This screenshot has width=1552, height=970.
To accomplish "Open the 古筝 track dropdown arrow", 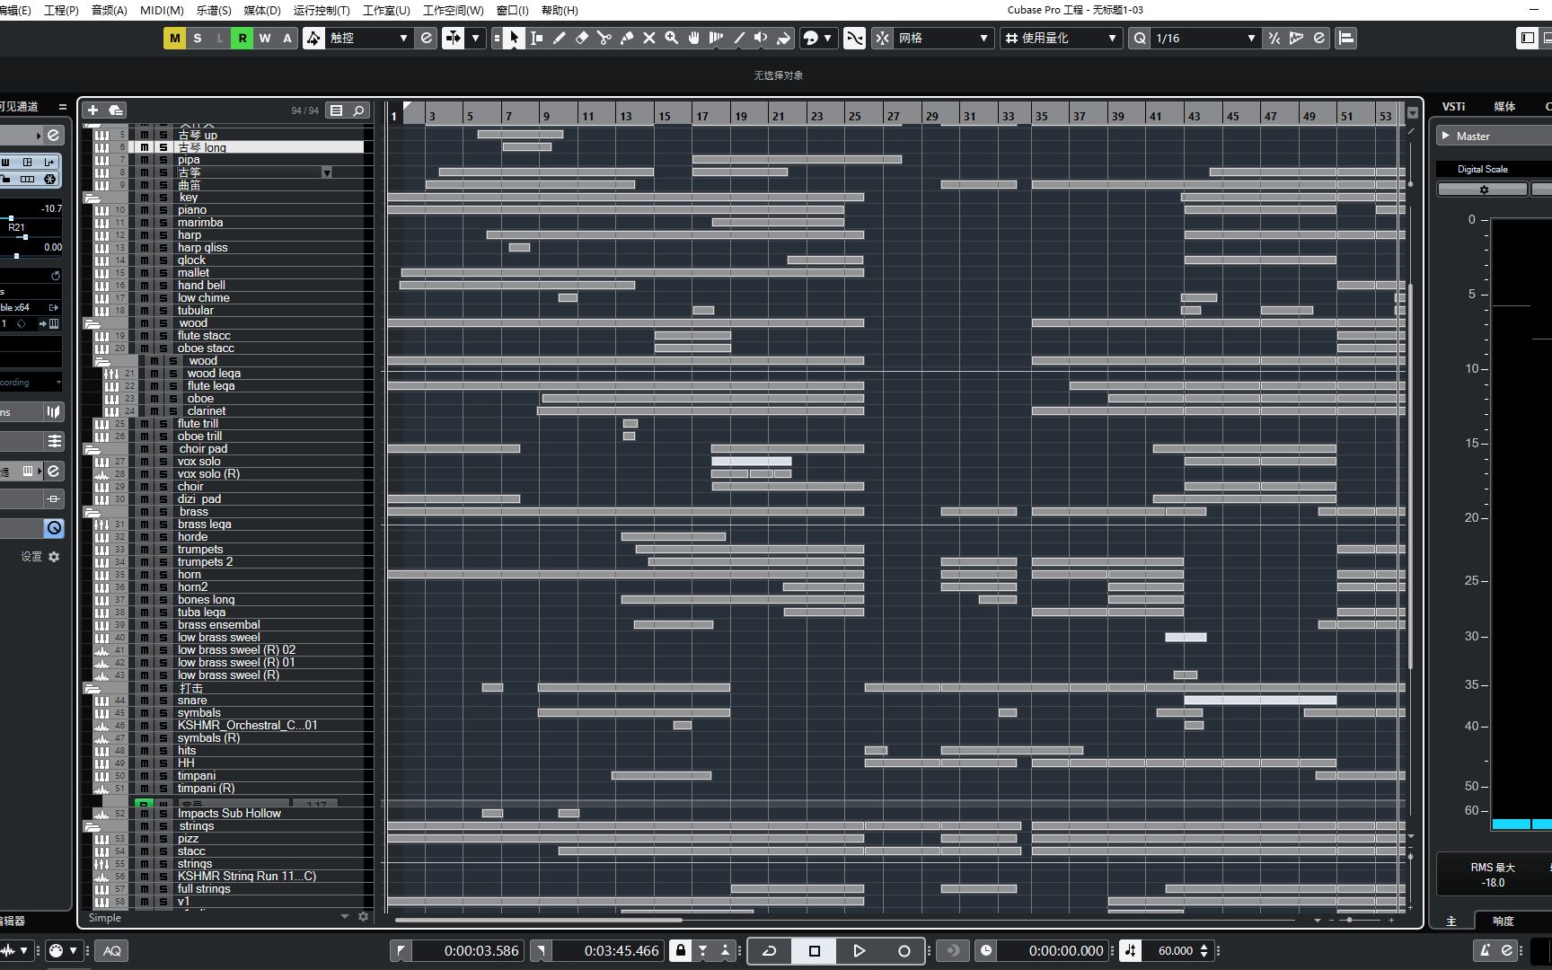I will click(327, 172).
